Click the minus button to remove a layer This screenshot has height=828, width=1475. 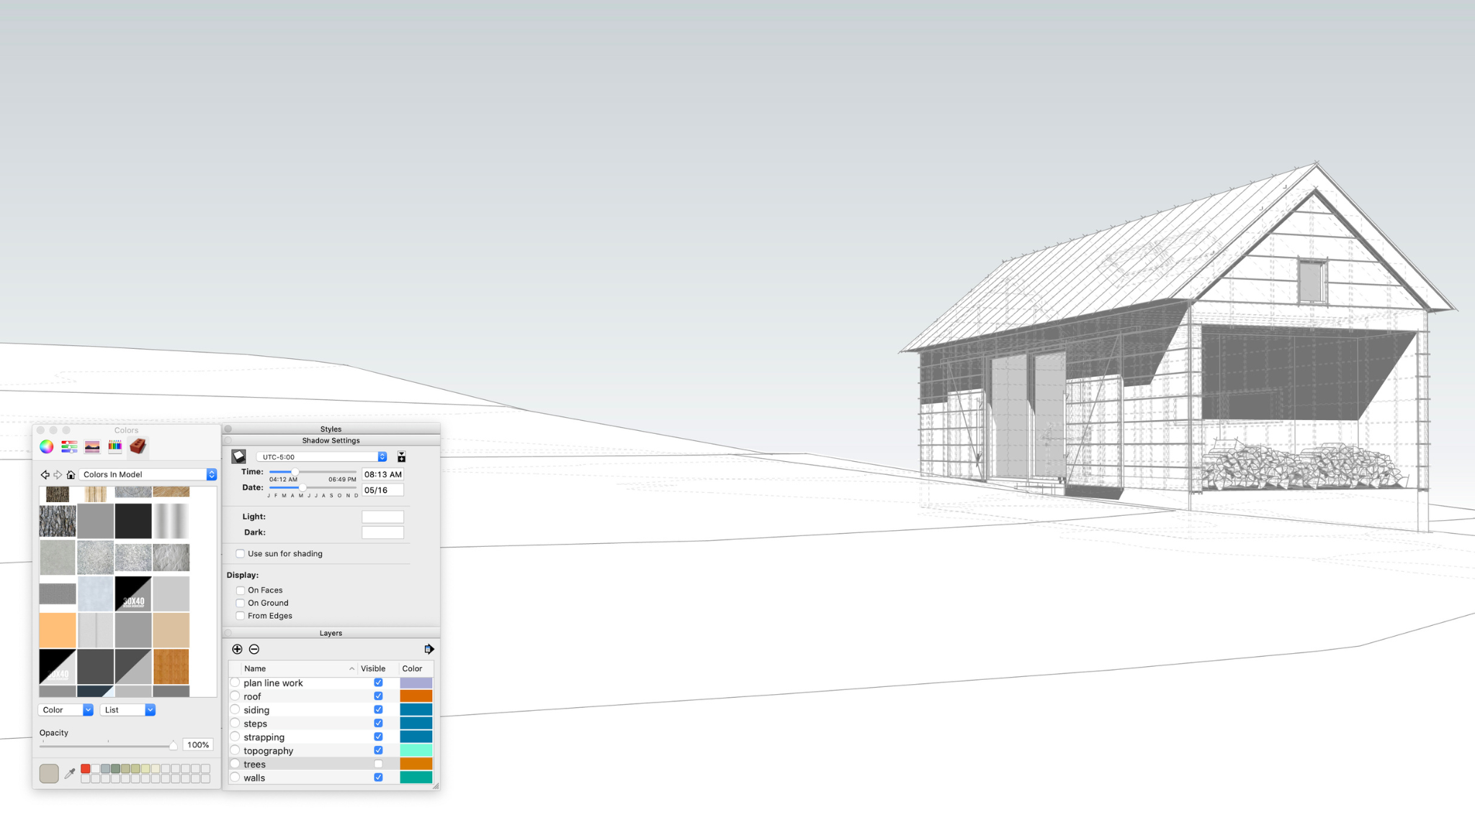tap(254, 649)
